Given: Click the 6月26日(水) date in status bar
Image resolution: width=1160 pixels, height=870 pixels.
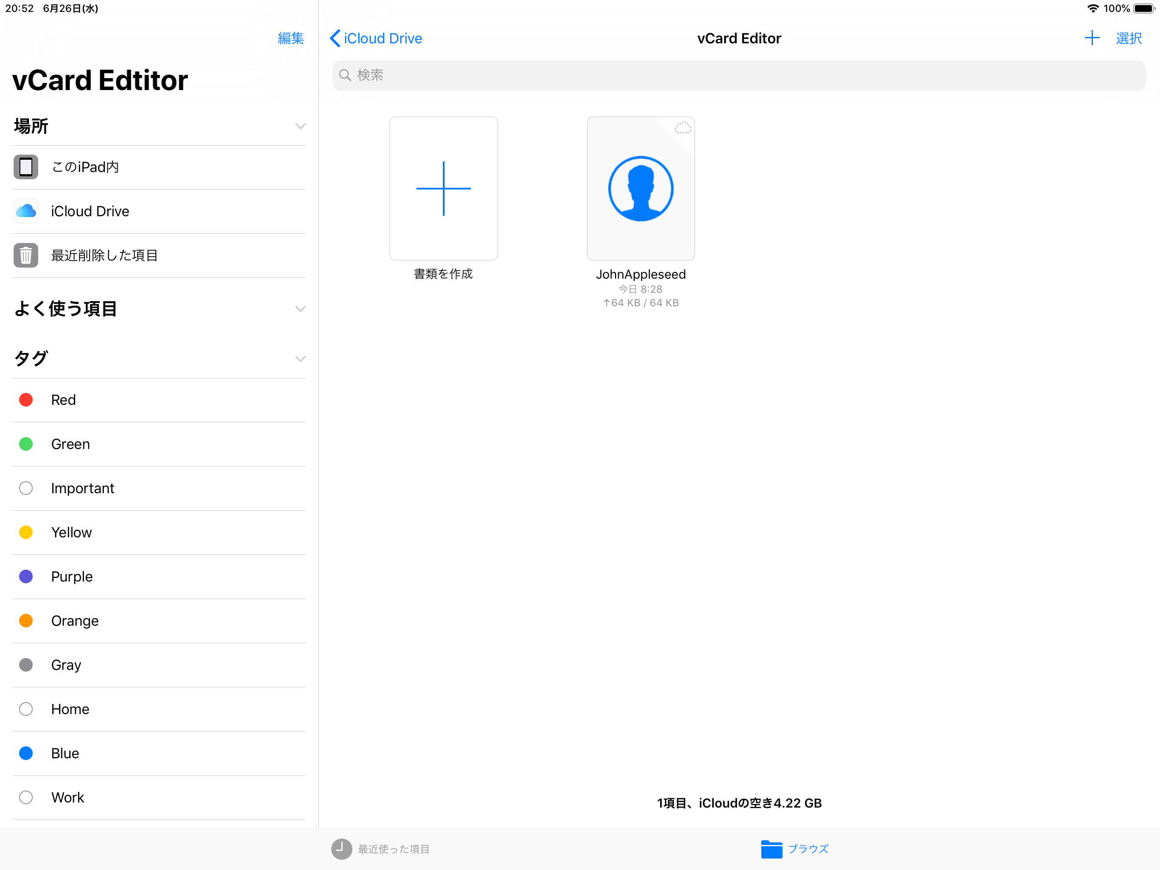Looking at the screenshot, I should (x=71, y=8).
